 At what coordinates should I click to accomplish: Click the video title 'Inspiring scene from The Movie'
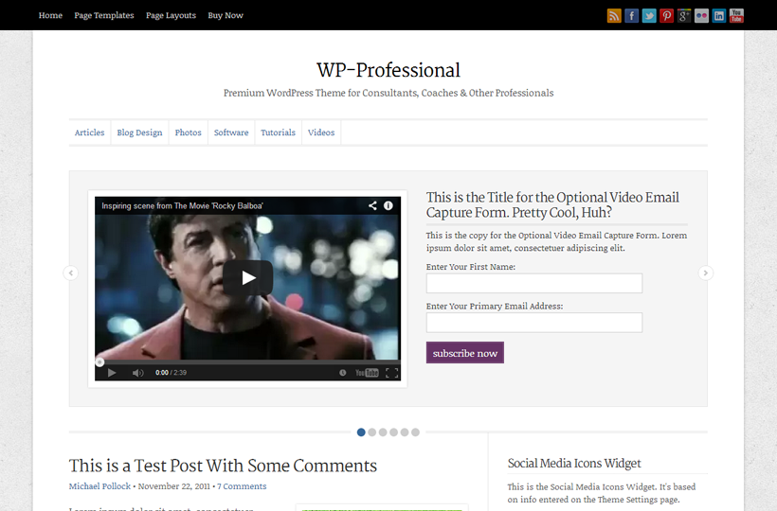tap(182, 205)
